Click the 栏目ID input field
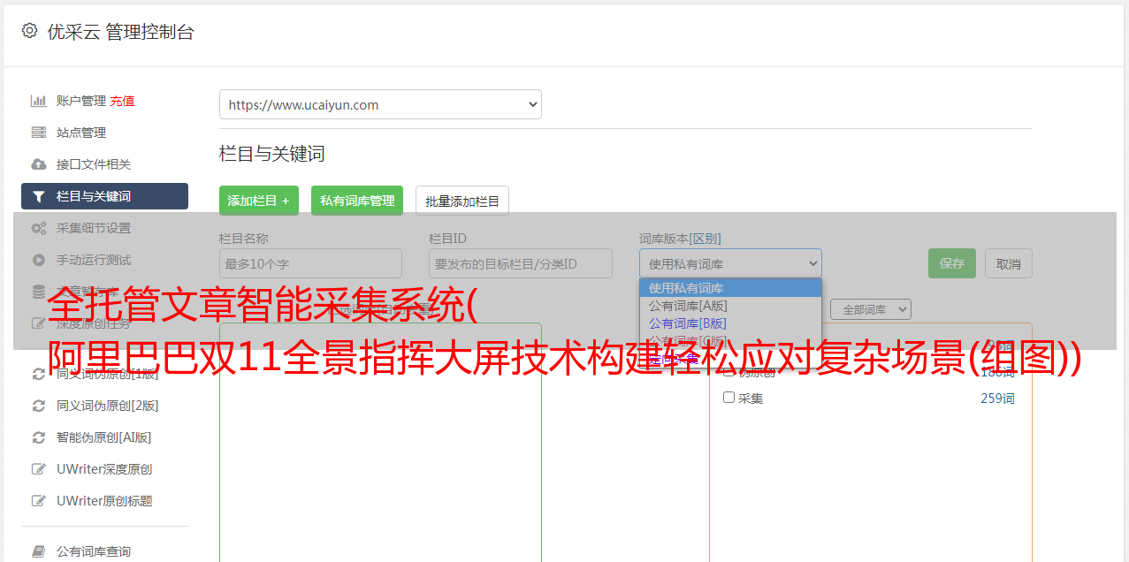This screenshot has height=562, width=1129. click(521, 263)
